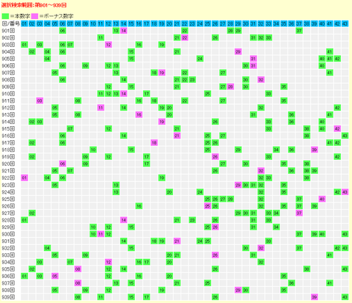Open the 939回 row label

[x=8, y=297]
